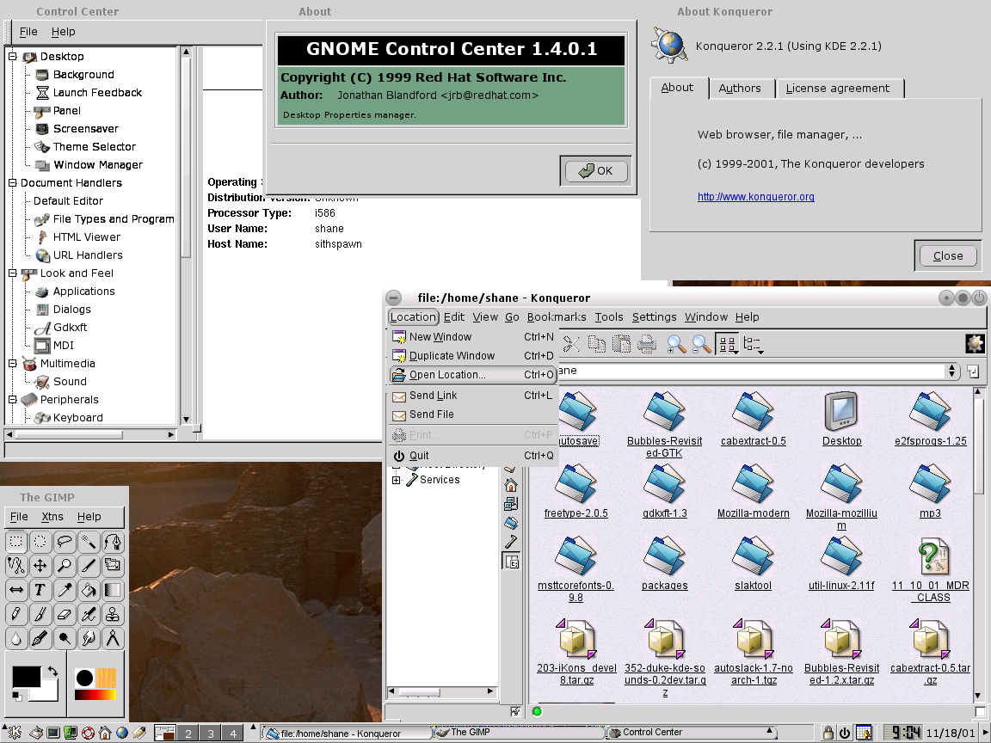Reset GIMP colors to default black/white
The width and height of the screenshot is (991, 743).
click(x=16, y=697)
